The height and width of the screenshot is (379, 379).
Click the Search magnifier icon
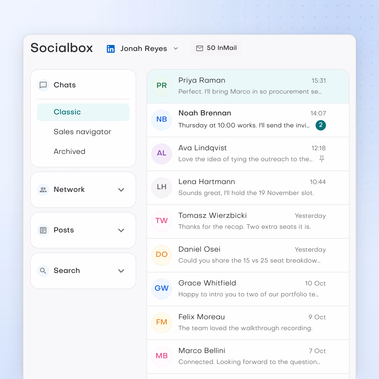pyautogui.click(x=43, y=271)
